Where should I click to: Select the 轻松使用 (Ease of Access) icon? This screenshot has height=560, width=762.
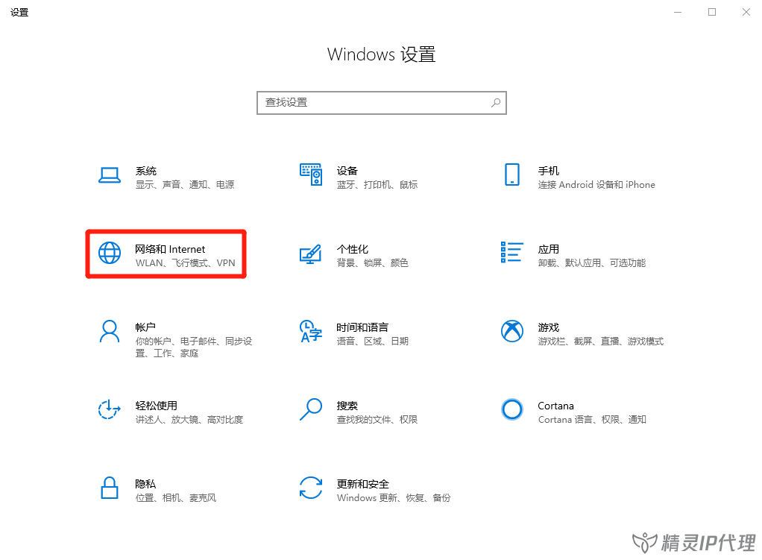pos(110,409)
